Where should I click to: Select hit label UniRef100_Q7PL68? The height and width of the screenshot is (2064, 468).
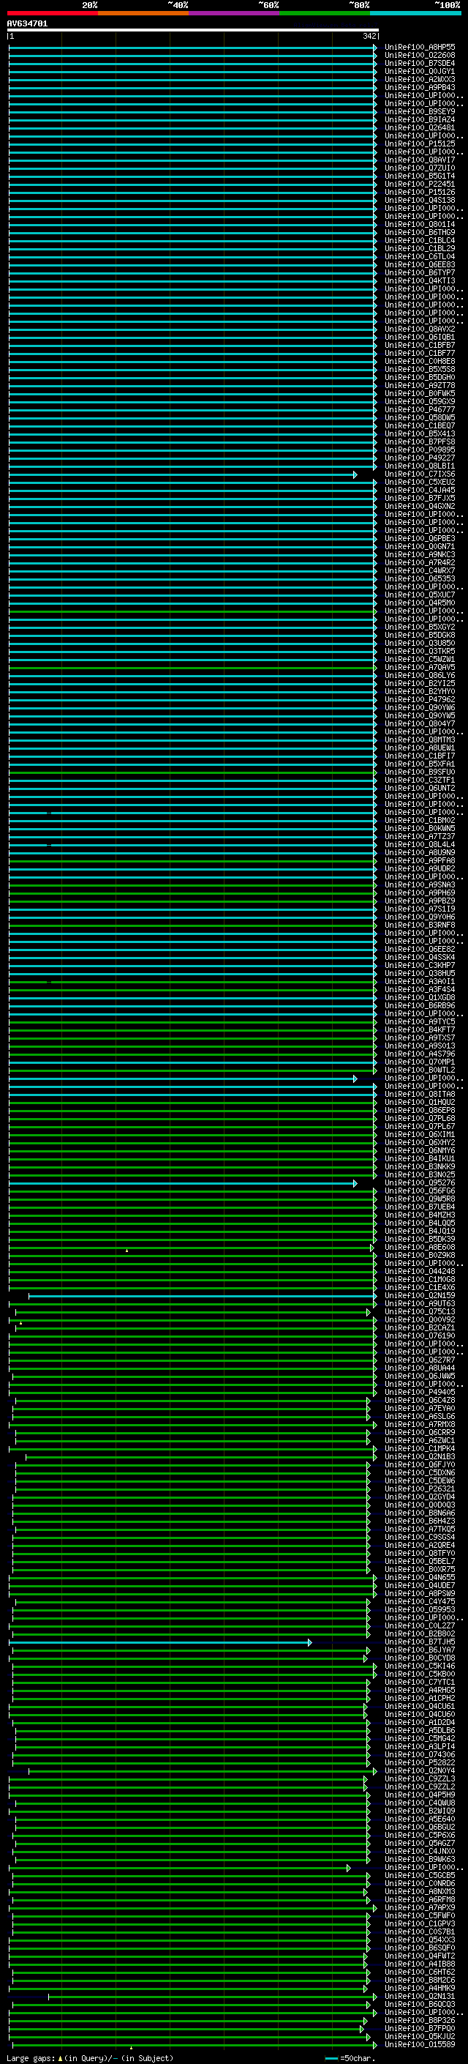420,1118
